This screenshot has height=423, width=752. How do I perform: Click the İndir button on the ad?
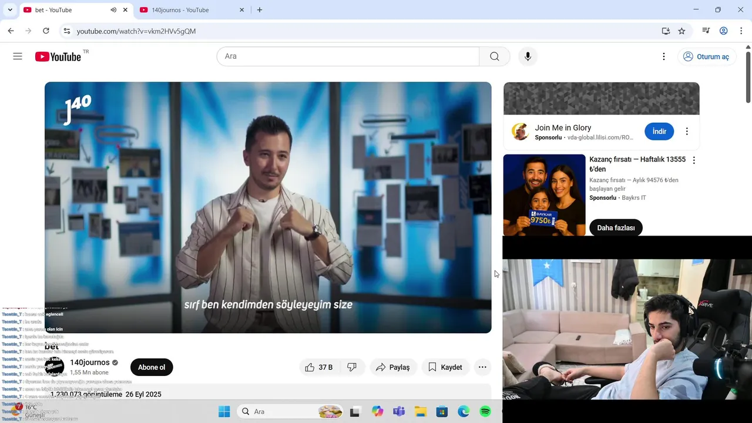(x=659, y=132)
